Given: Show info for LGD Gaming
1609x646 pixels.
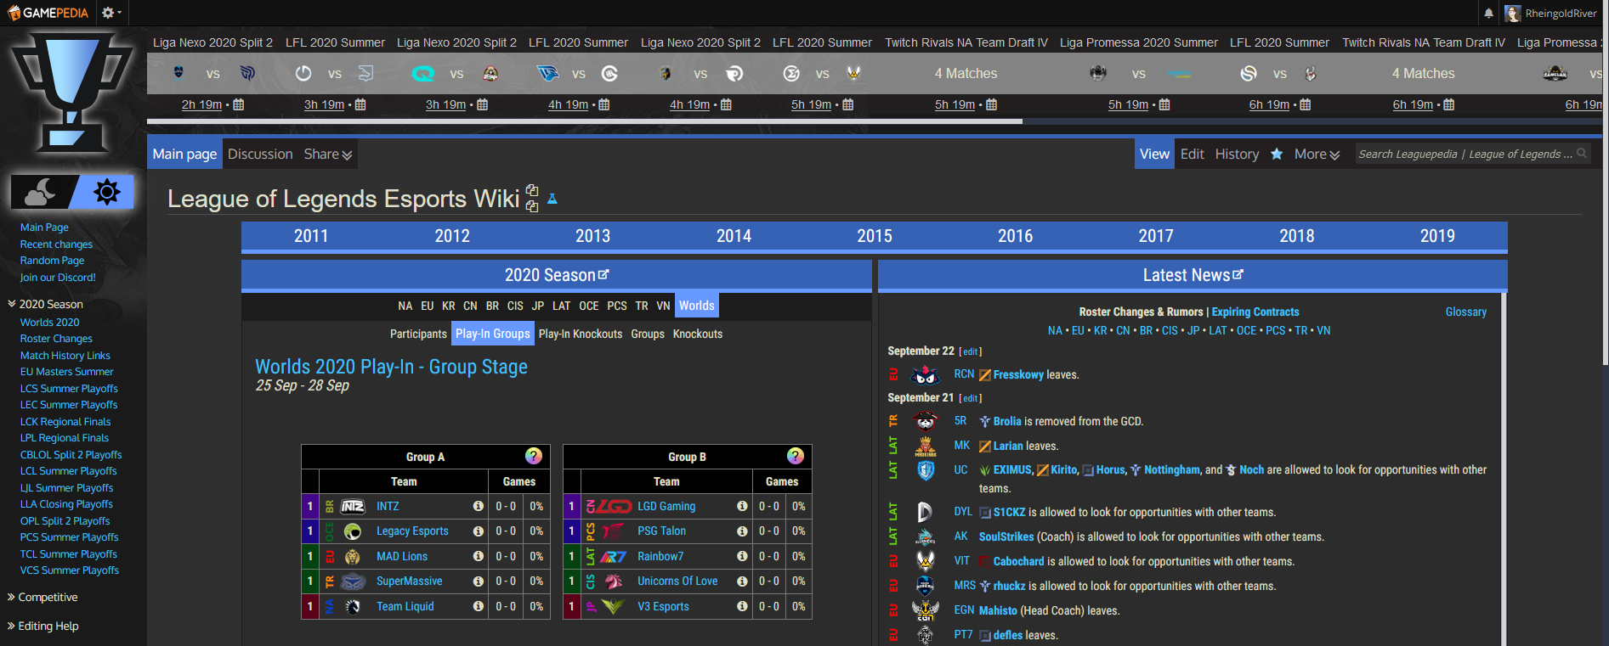Looking at the screenshot, I should click(x=742, y=506).
